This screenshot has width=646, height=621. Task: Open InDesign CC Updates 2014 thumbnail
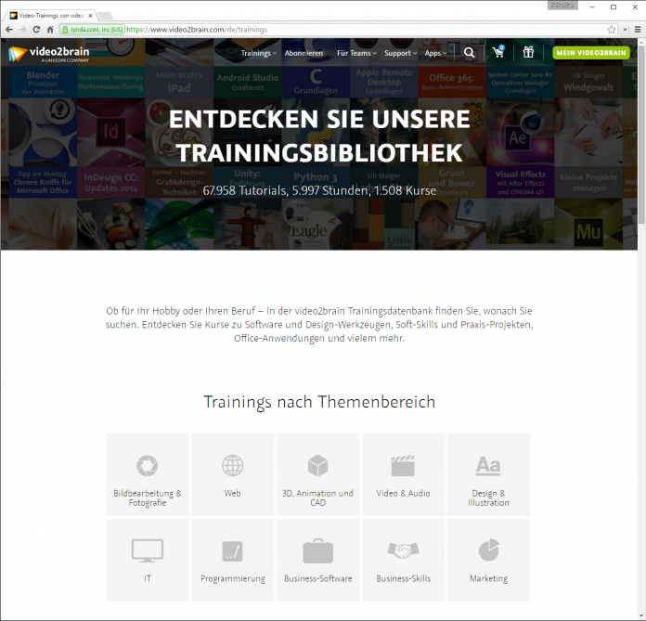pyautogui.click(x=111, y=149)
